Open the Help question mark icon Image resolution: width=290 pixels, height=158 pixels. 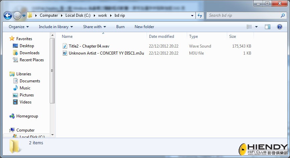coord(279,27)
